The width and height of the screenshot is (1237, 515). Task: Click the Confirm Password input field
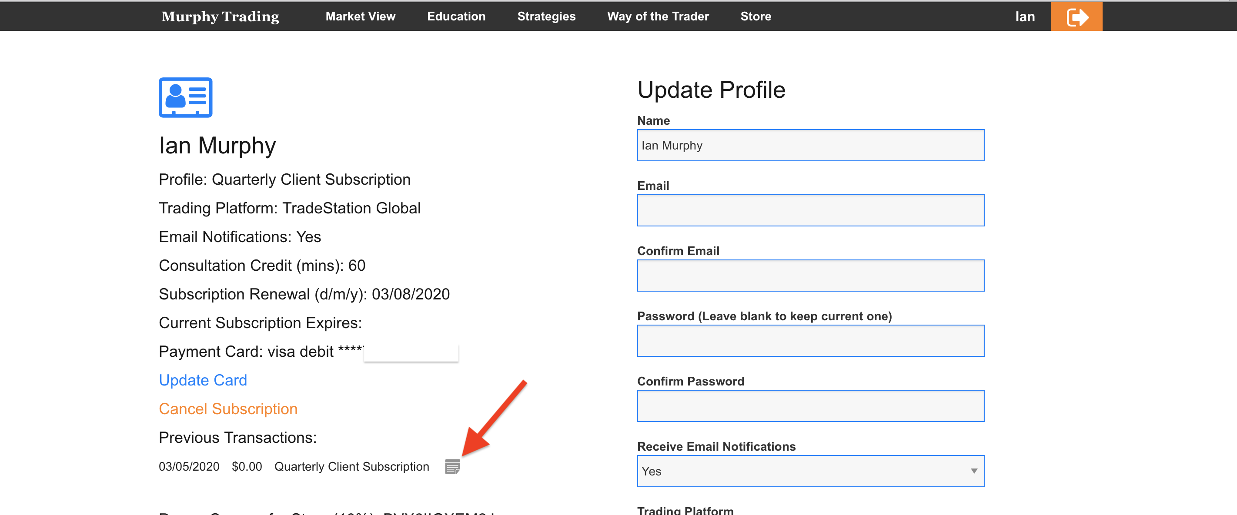click(811, 406)
